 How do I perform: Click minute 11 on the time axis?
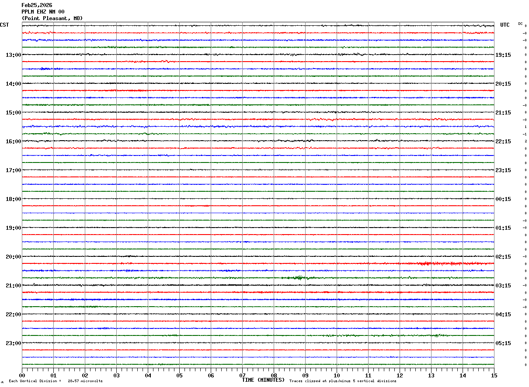(x=368, y=375)
